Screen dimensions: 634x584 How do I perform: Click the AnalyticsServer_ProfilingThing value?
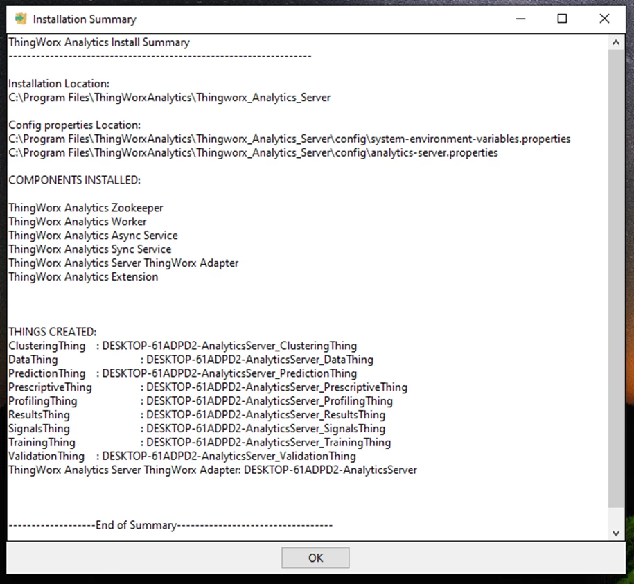pos(270,401)
